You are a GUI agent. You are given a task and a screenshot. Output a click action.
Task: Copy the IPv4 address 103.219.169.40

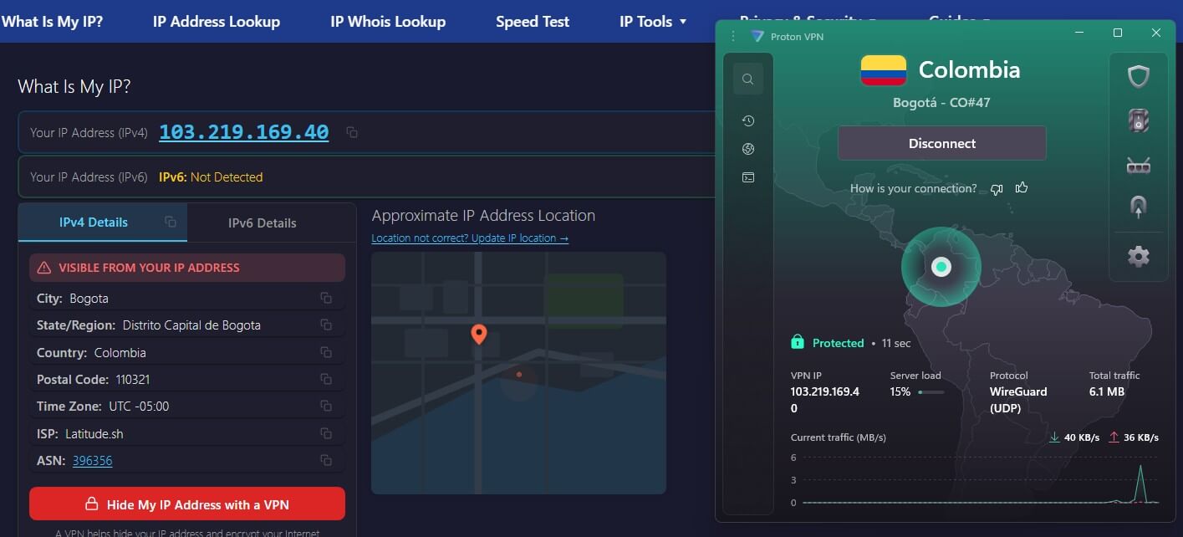click(352, 132)
